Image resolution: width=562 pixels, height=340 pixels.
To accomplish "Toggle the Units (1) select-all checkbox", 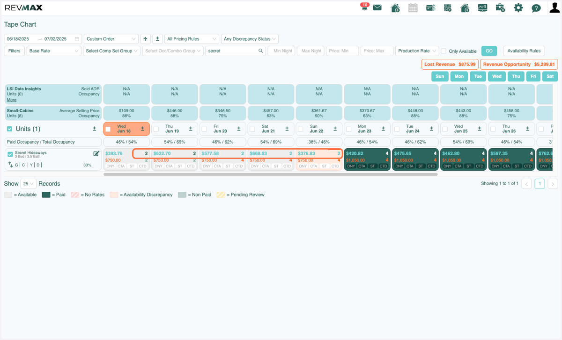I will [x=10, y=129].
